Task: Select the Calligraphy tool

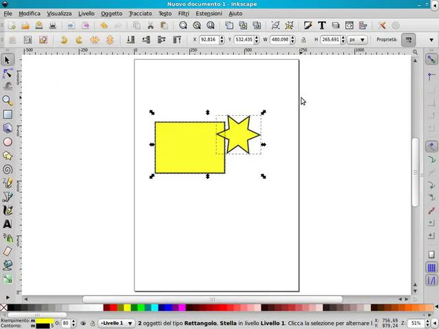Action: pyautogui.click(x=8, y=210)
